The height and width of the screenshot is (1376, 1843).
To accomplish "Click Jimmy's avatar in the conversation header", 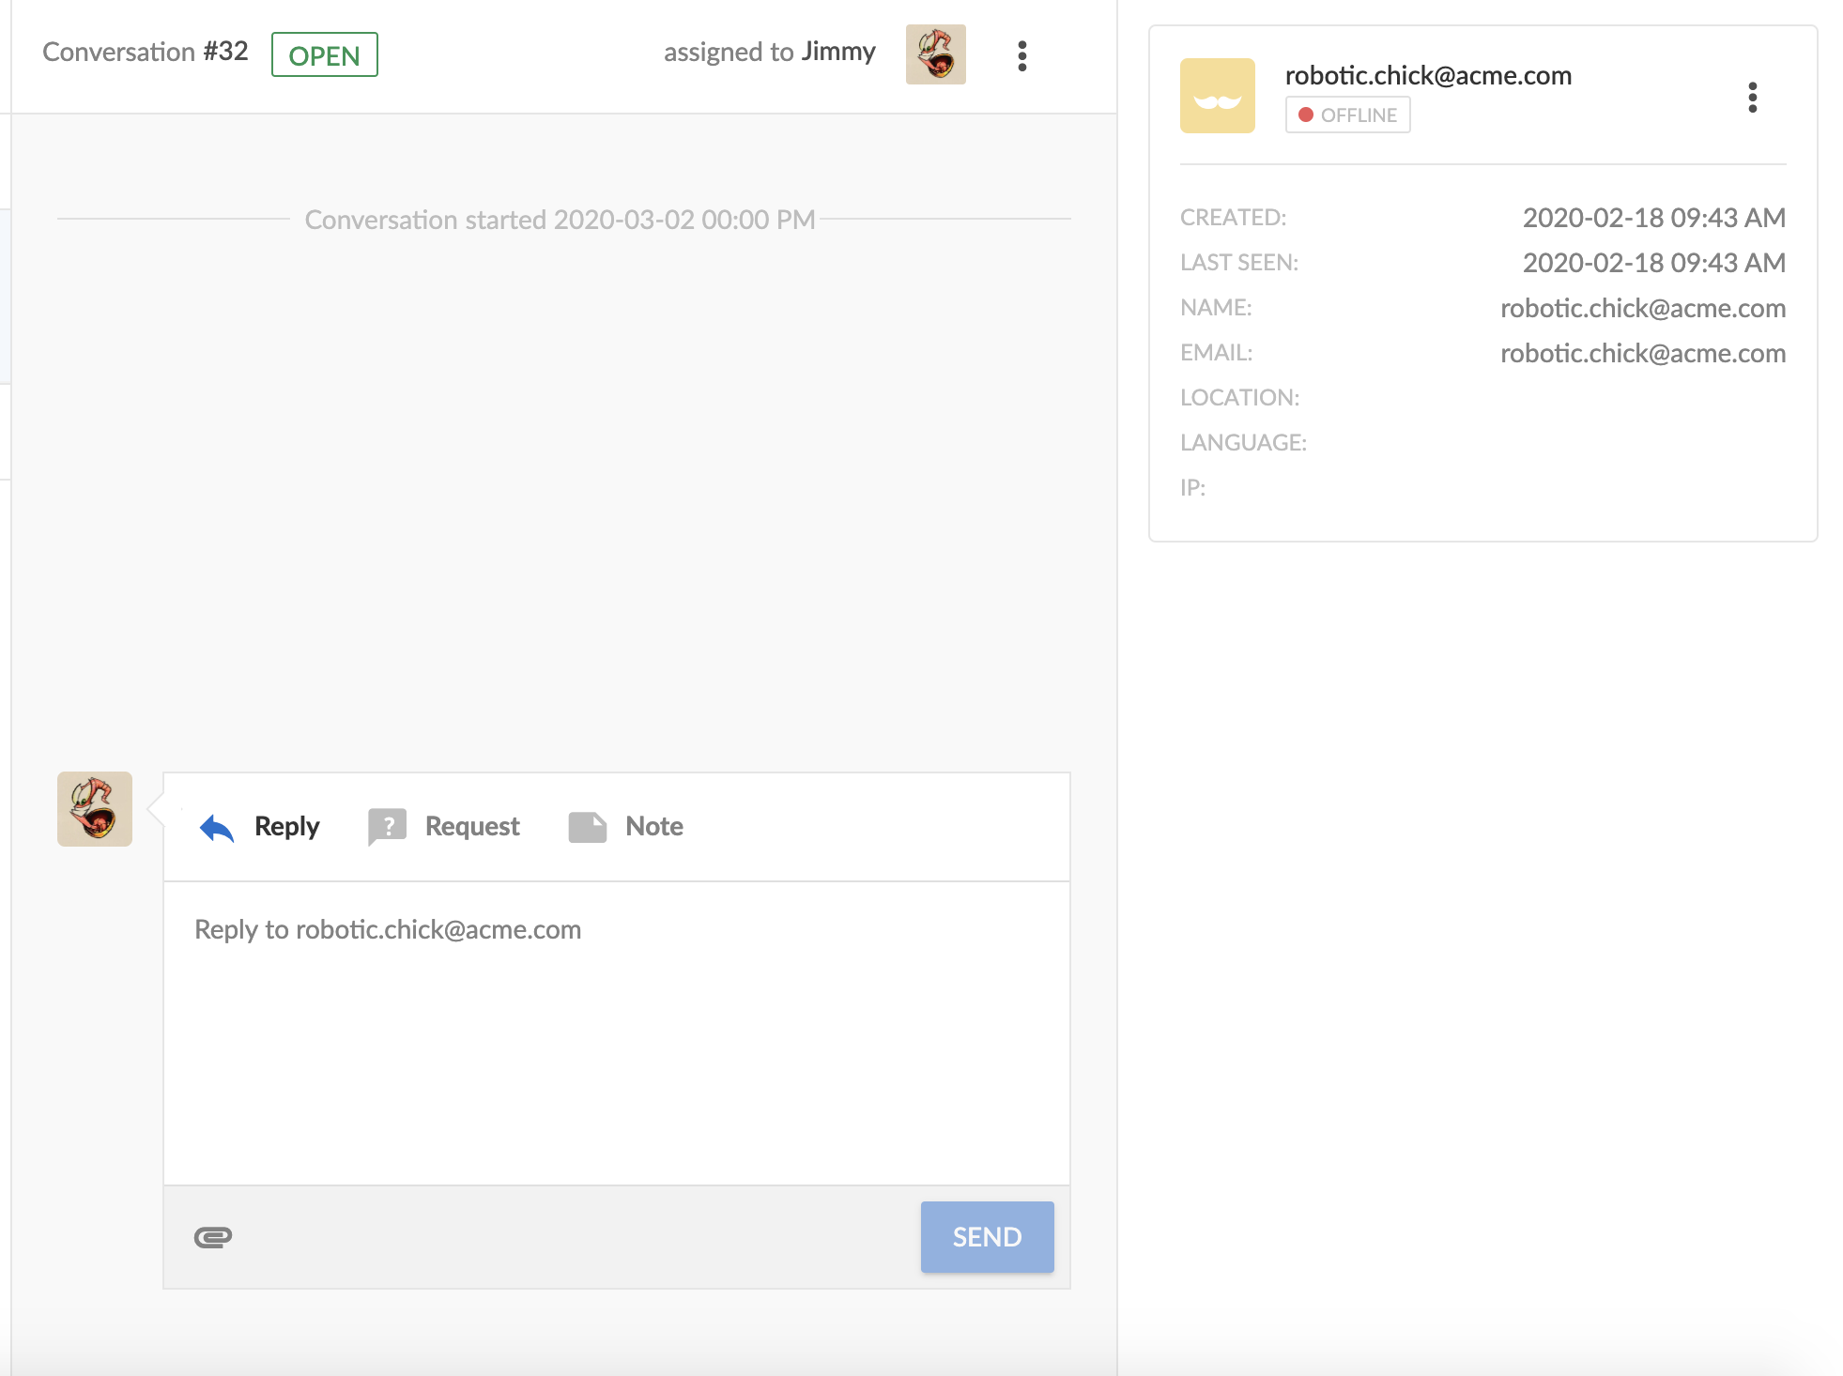I will click(x=935, y=54).
